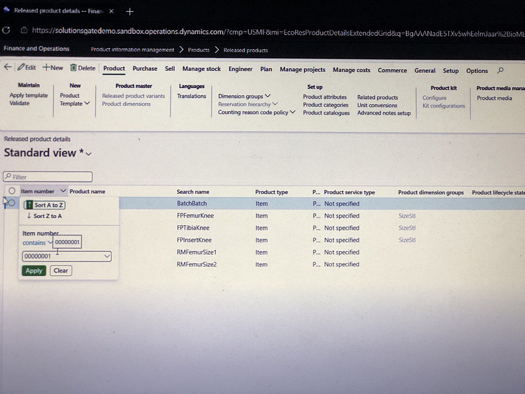Click the green Apply filter button
The width and height of the screenshot is (525, 394).
coord(34,271)
